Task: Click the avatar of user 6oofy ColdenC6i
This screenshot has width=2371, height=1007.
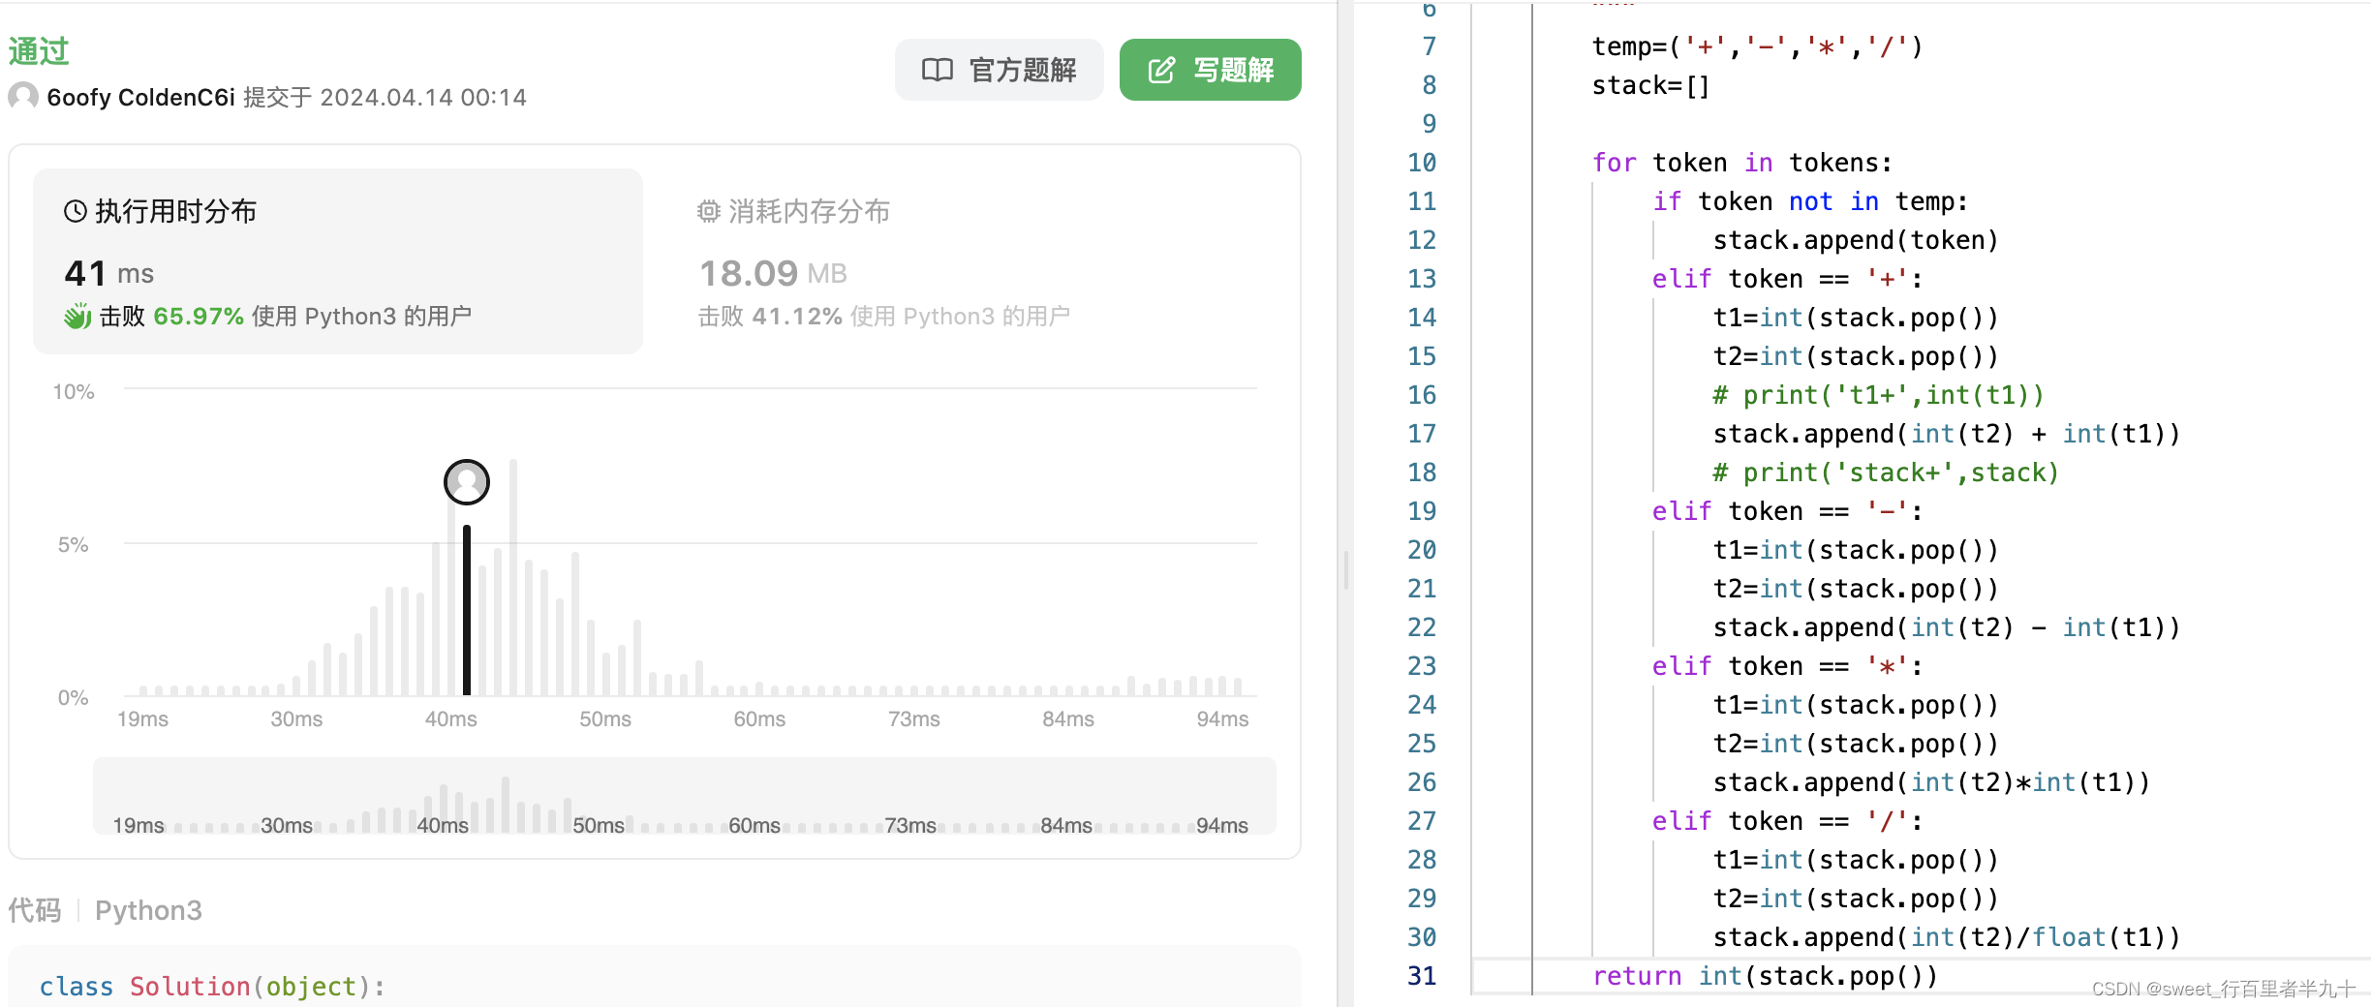Action: 21,97
